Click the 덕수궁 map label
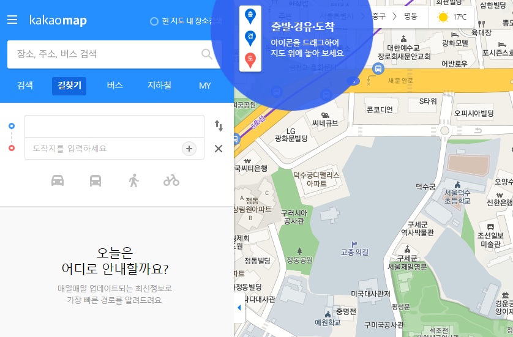The width and height of the screenshot is (513, 337). pyautogui.click(x=425, y=187)
